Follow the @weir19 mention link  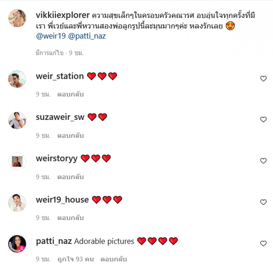point(51,36)
